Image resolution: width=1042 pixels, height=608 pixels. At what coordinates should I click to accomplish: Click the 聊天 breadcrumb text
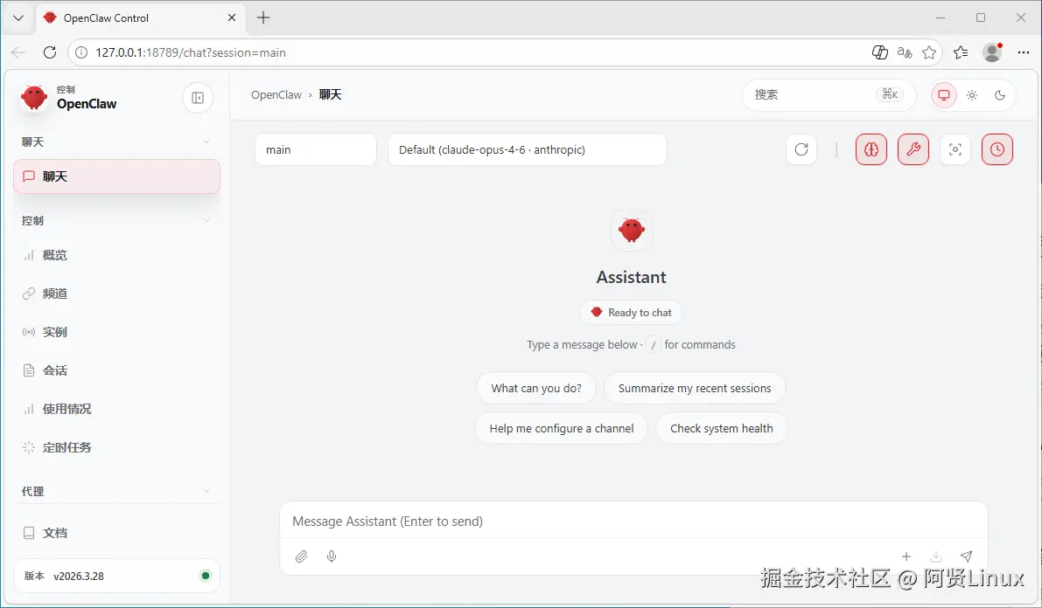(x=331, y=95)
